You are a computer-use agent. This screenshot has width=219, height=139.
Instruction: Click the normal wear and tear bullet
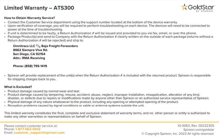point(44,91)
